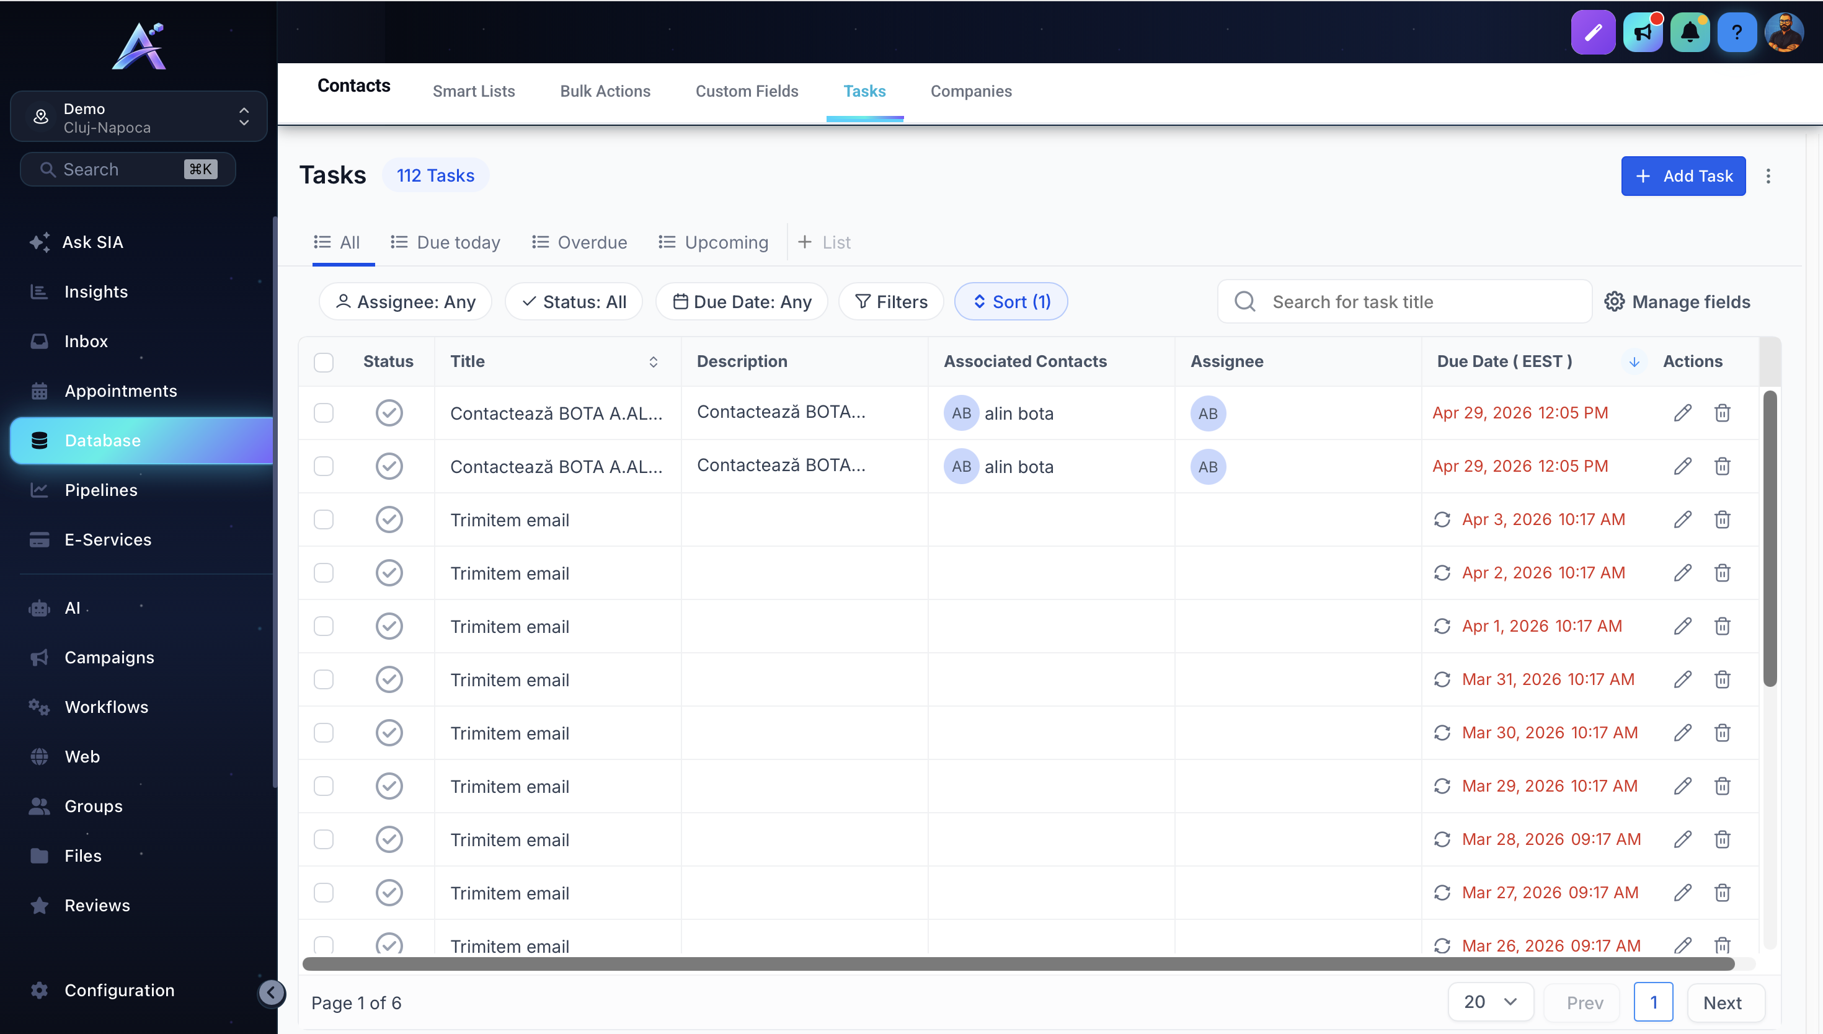Show the Due today task list
1823x1034 pixels.
pos(445,242)
